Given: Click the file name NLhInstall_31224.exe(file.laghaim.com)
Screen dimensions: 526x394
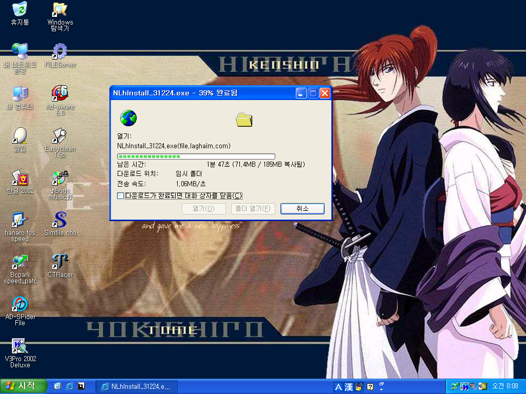Looking at the screenshot, I should point(174,146).
